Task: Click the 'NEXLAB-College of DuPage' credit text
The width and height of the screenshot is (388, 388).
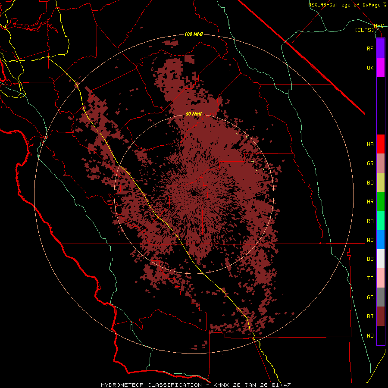Action: 344,5
